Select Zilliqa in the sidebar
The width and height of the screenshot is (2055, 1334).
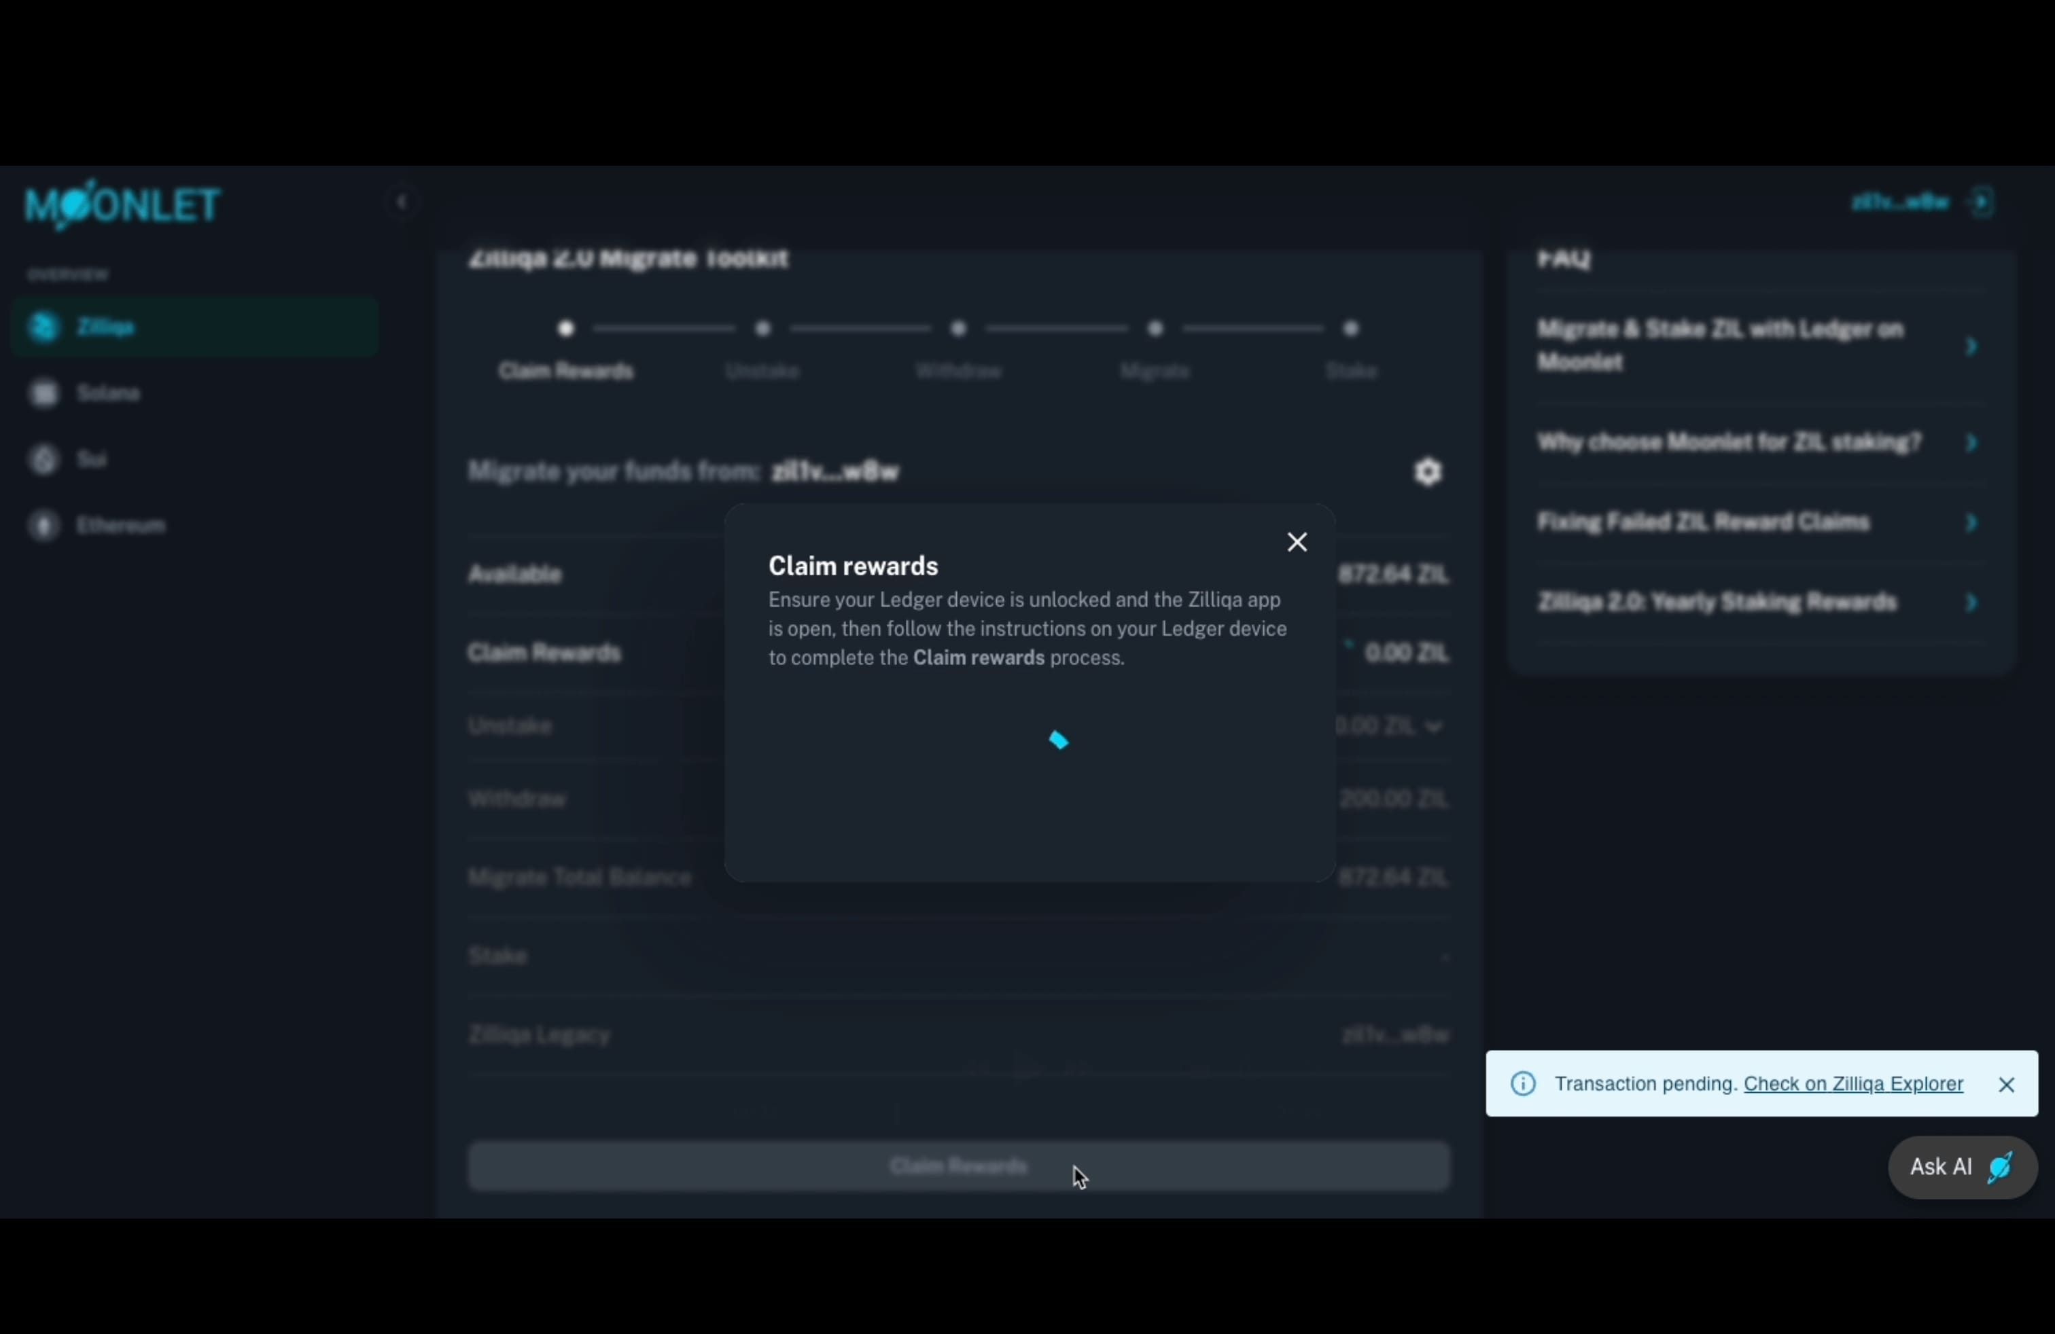196,327
